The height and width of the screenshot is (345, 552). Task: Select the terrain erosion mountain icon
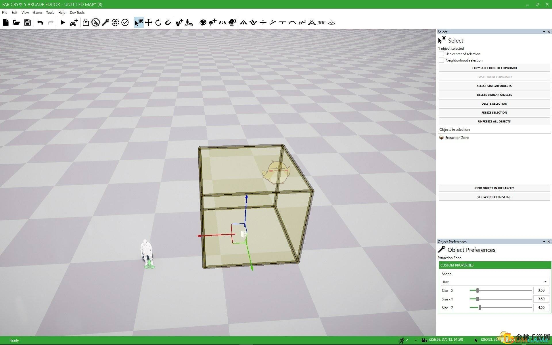coord(312,22)
